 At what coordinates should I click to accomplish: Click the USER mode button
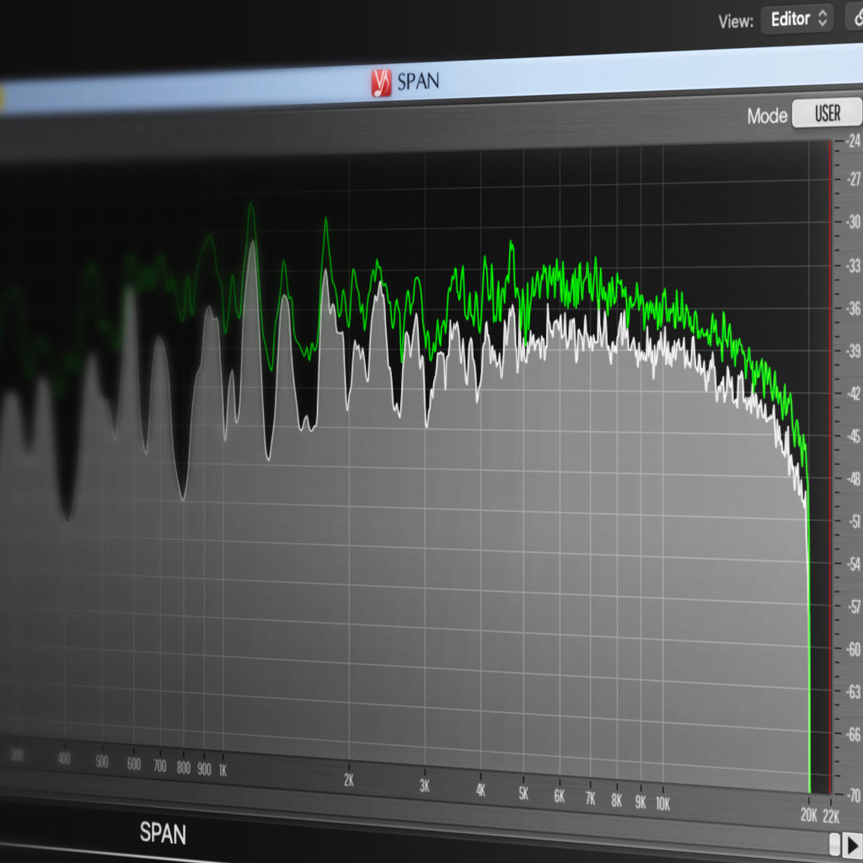(x=826, y=114)
